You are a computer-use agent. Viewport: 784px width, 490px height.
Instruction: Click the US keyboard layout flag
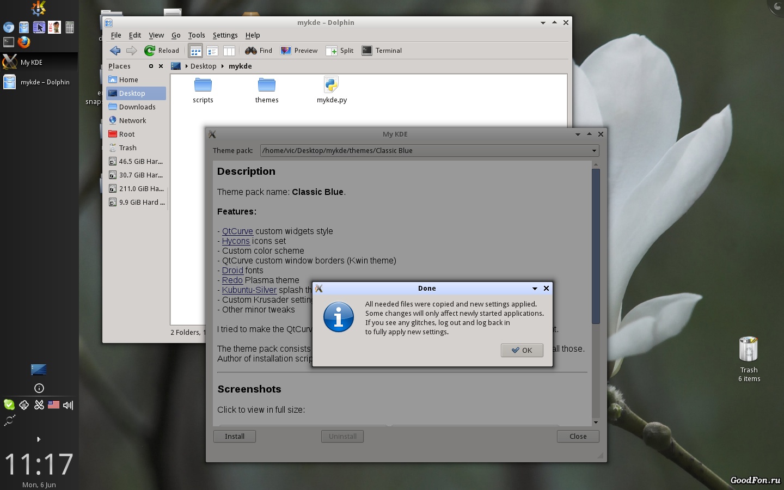(53, 405)
